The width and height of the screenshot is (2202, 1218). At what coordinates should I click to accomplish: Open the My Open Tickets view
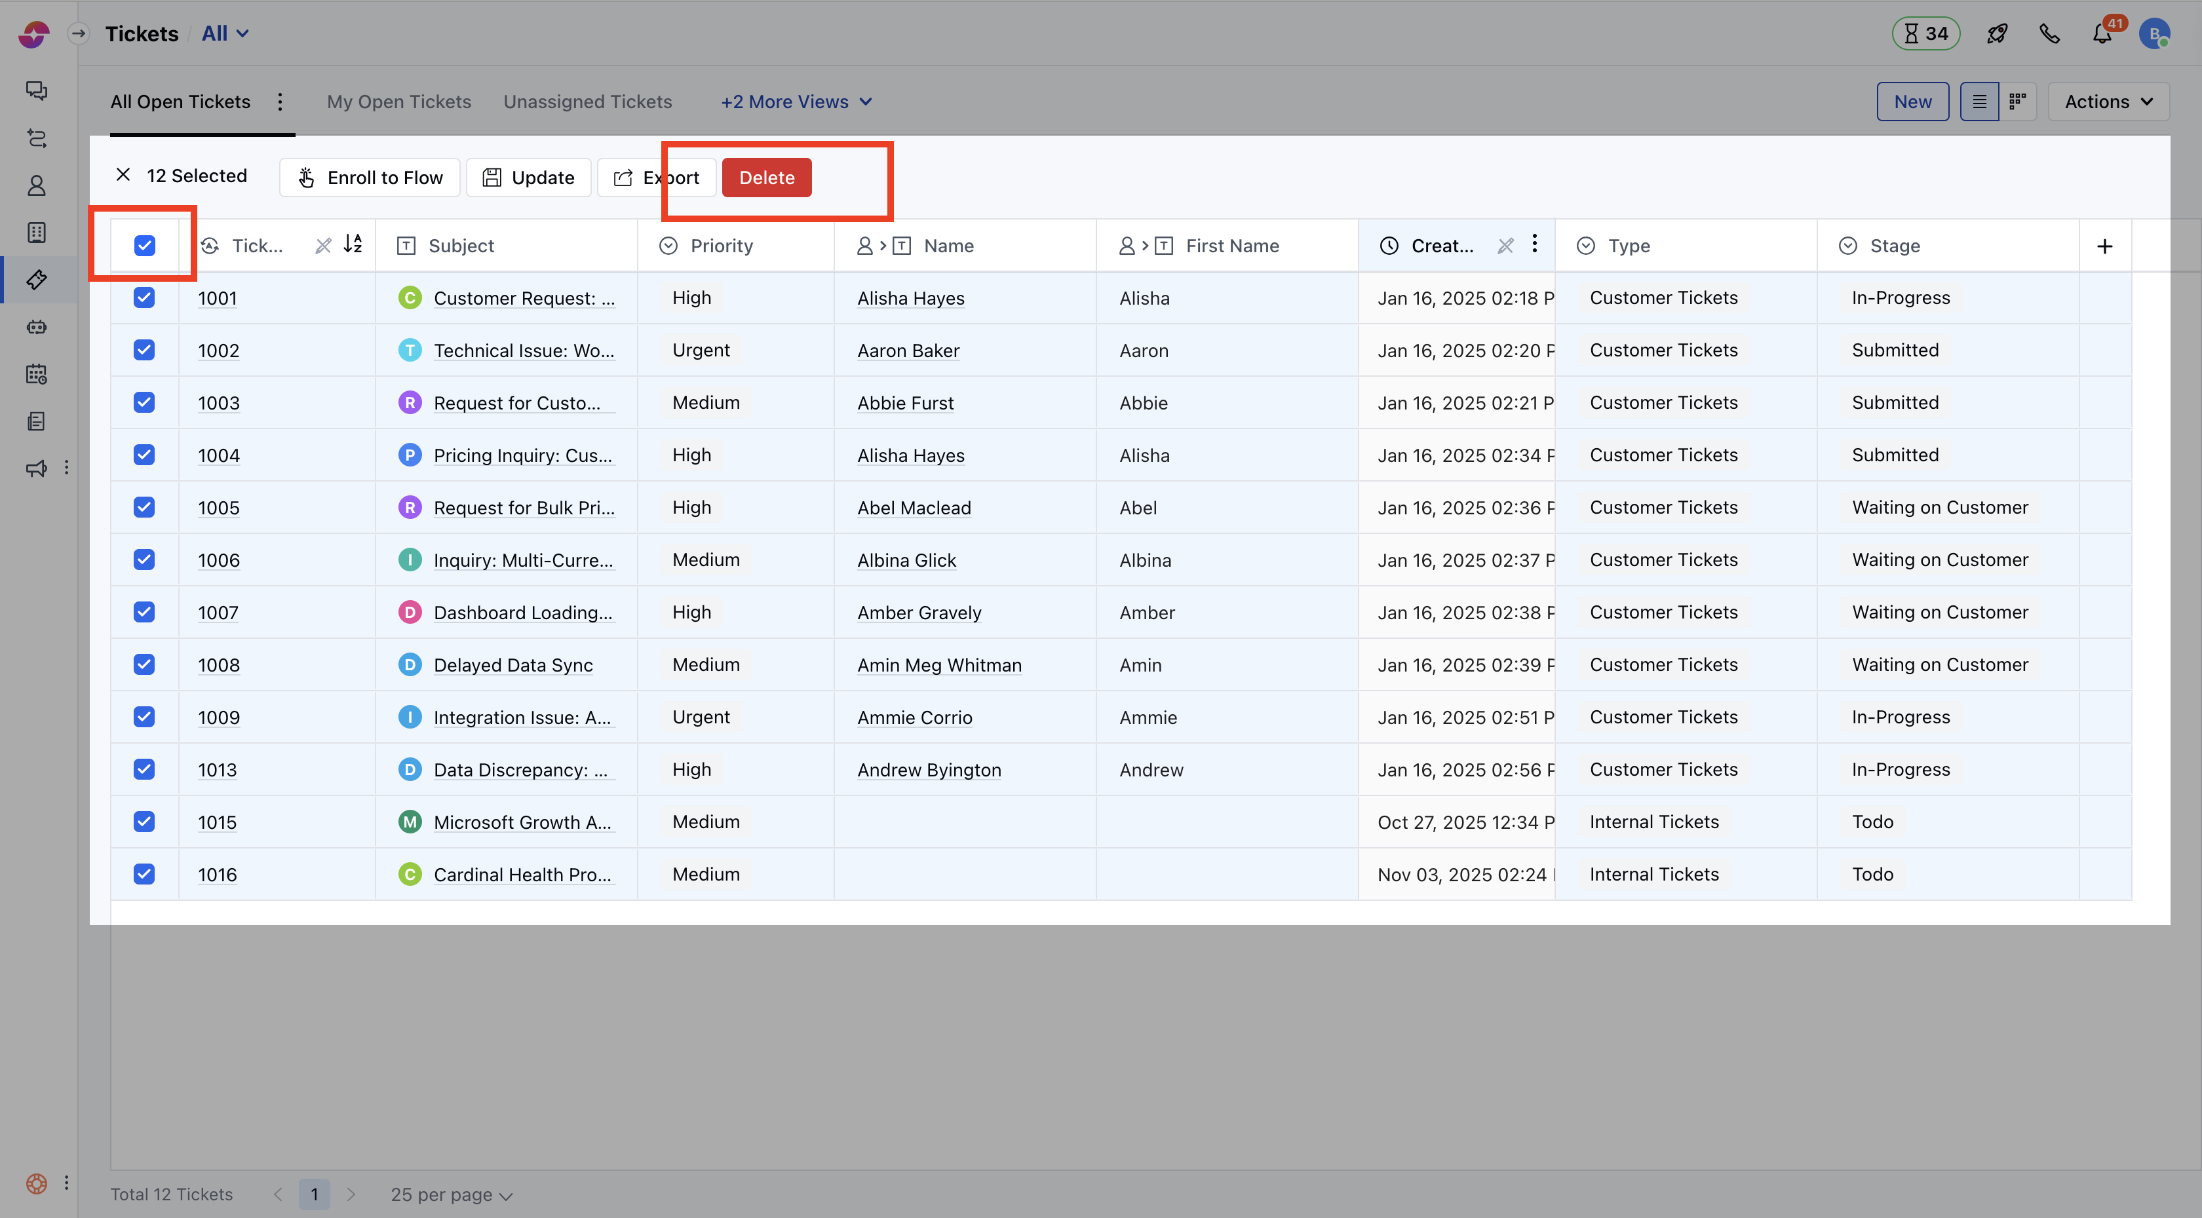pyautogui.click(x=398, y=101)
